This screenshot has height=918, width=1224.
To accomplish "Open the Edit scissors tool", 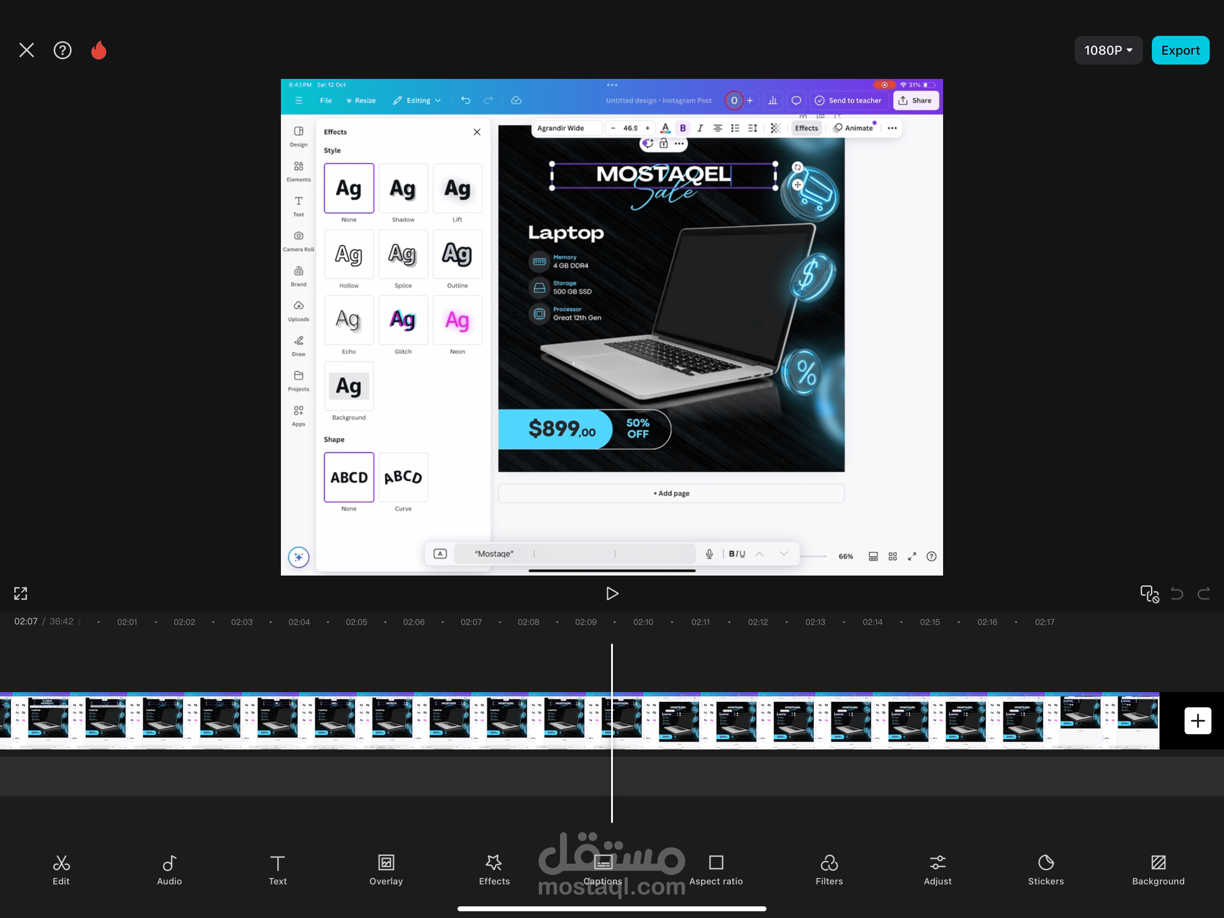I will pos(61,870).
